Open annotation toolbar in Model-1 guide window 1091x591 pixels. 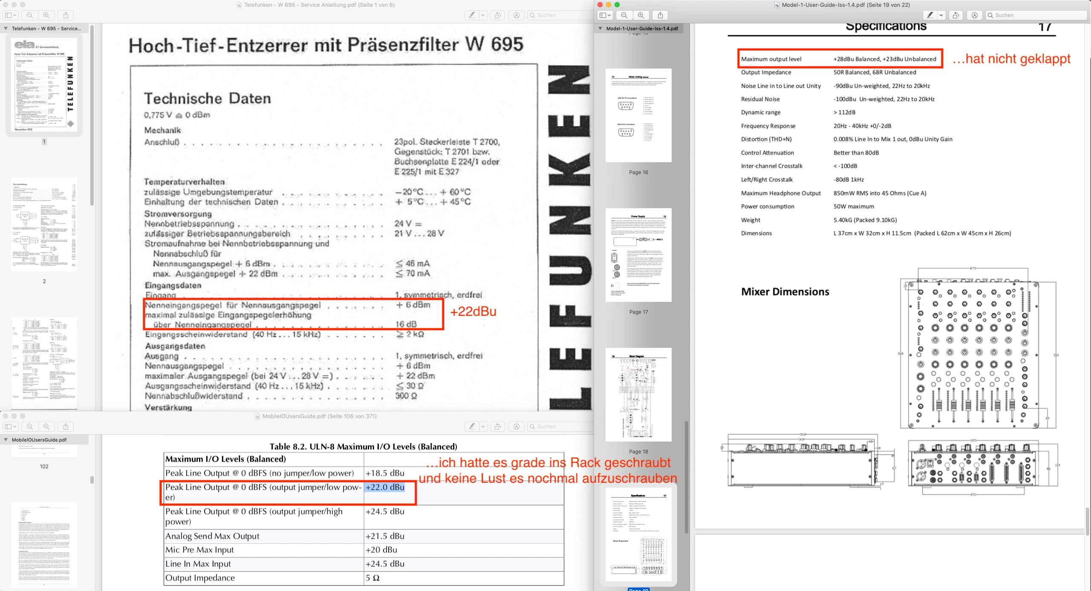point(974,15)
